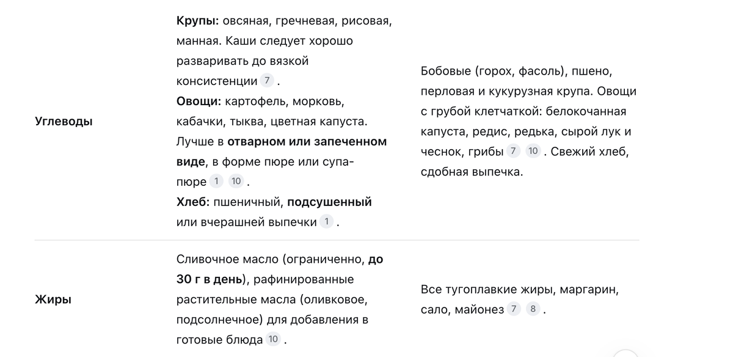Click citation 10 after 'готовые блюда'
This screenshot has height=357, width=733.
point(273,339)
